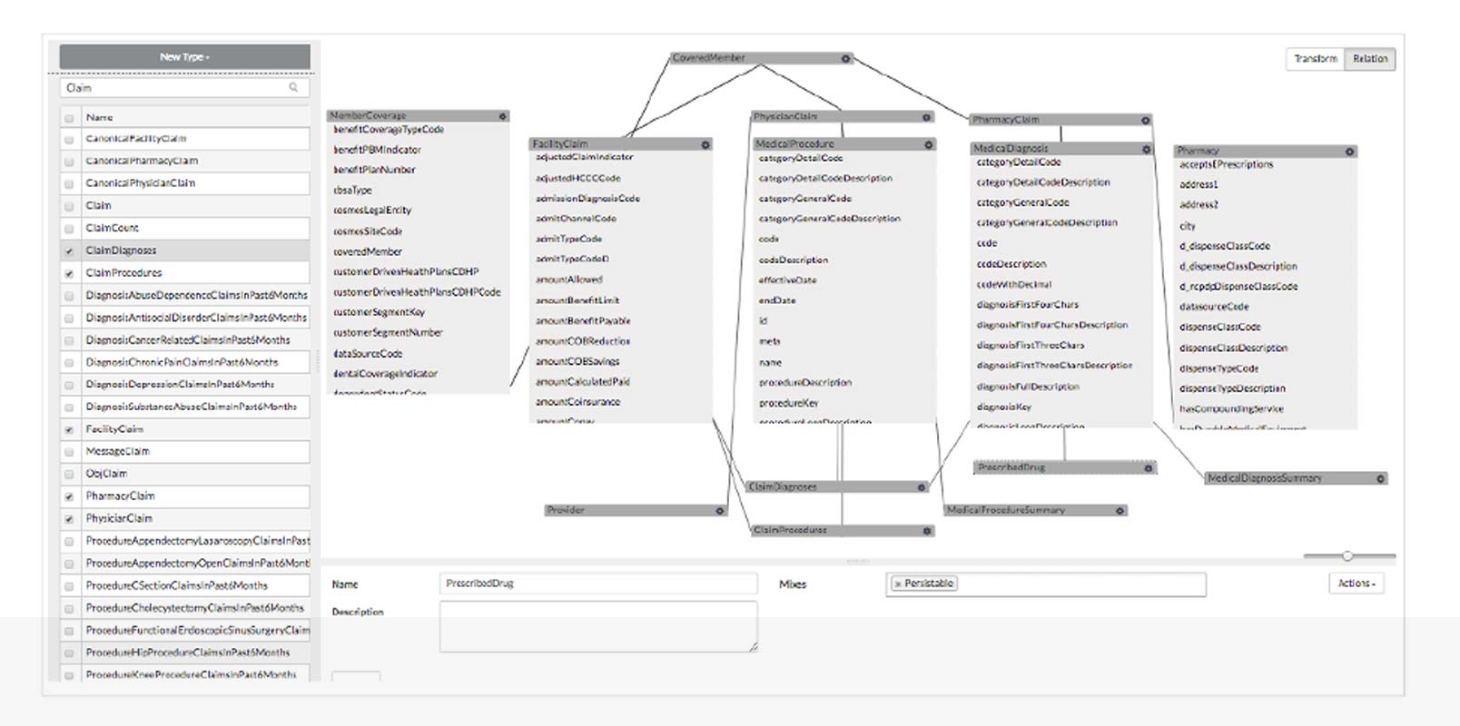Screen dimensions: 1460x726
Task: Uncheck the ClaimDiagnoses checkbox
Action: coord(69,251)
